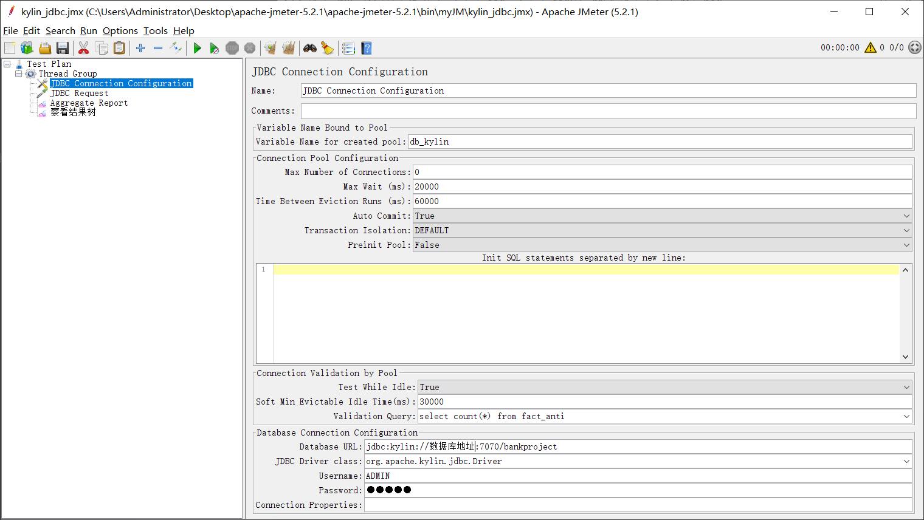Open the Options menu

pyautogui.click(x=120, y=30)
